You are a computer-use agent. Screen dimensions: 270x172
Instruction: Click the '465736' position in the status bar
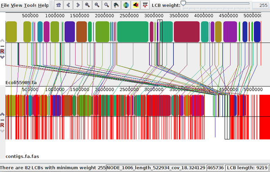click(216, 168)
